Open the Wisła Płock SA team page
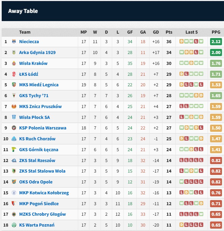The height and width of the screenshot is (231, 224). (34, 117)
